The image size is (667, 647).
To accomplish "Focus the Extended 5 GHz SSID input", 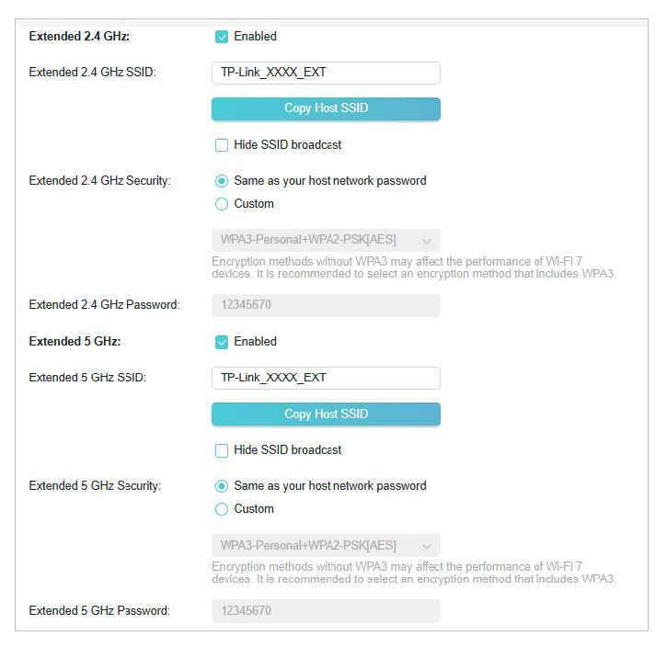I will pyautogui.click(x=326, y=378).
